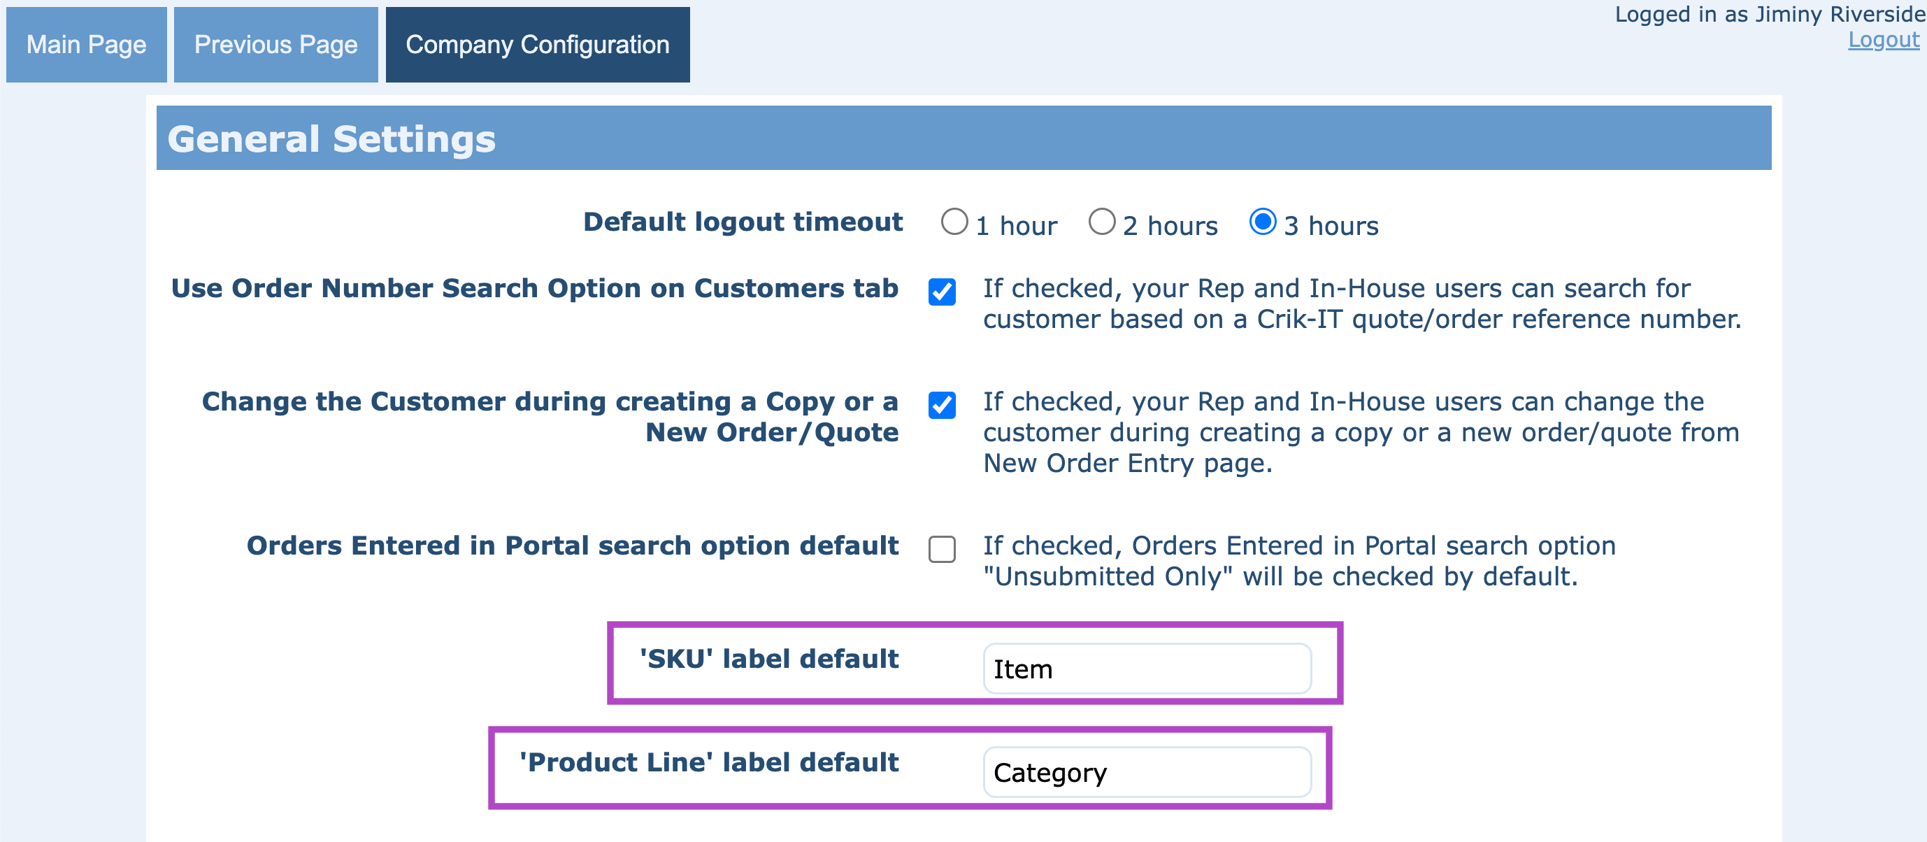Click the General Settings header
1927x842 pixels.
pyautogui.click(x=331, y=138)
